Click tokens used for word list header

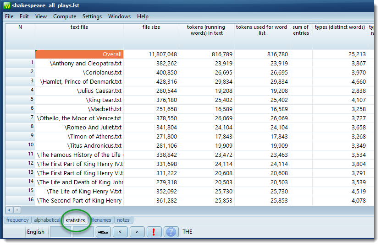(262, 37)
